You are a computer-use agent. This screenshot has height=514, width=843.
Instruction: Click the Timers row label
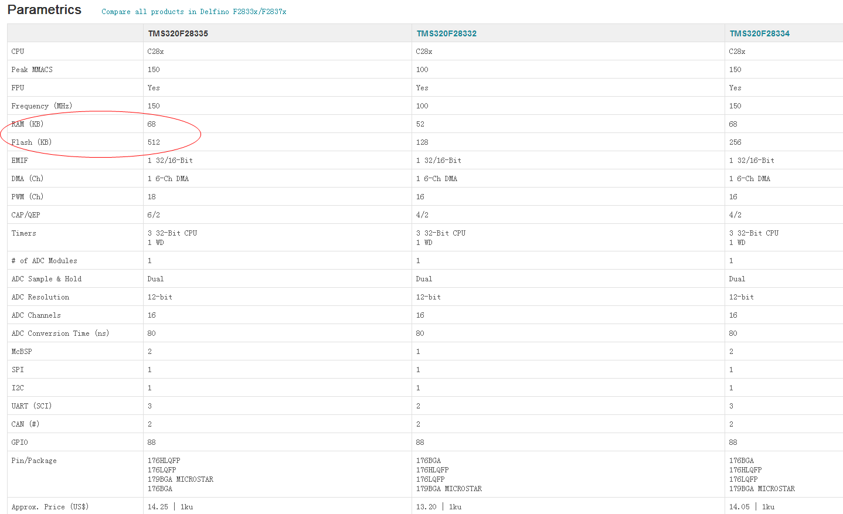coord(23,233)
